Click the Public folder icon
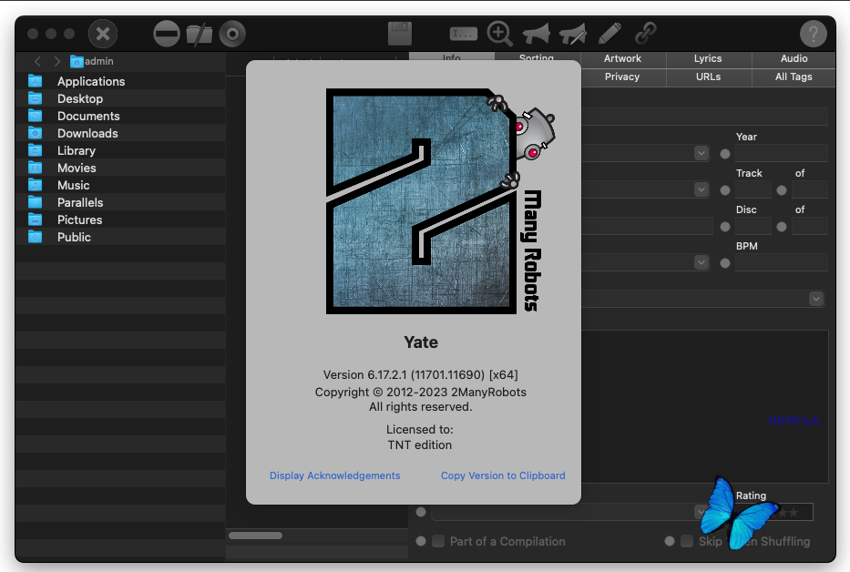Image resolution: width=850 pixels, height=572 pixels. pyautogui.click(x=36, y=237)
